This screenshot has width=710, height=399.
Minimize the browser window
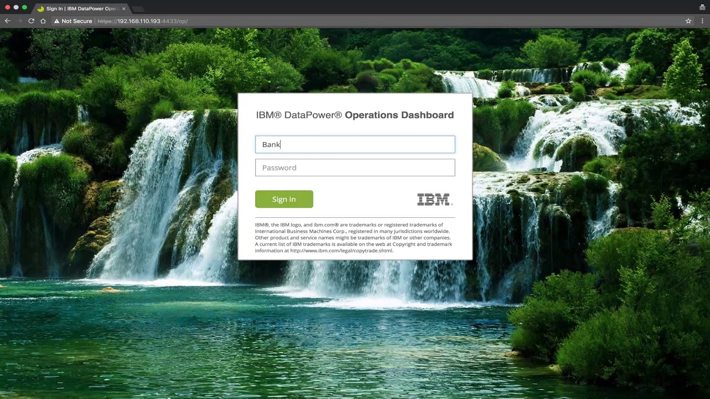(x=16, y=8)
